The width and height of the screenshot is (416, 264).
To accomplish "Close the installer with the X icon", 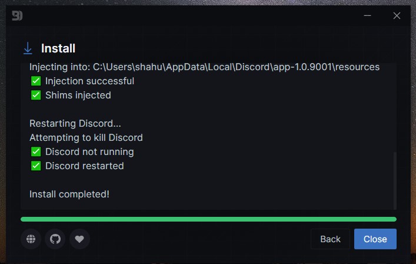I will click(397, 16).
